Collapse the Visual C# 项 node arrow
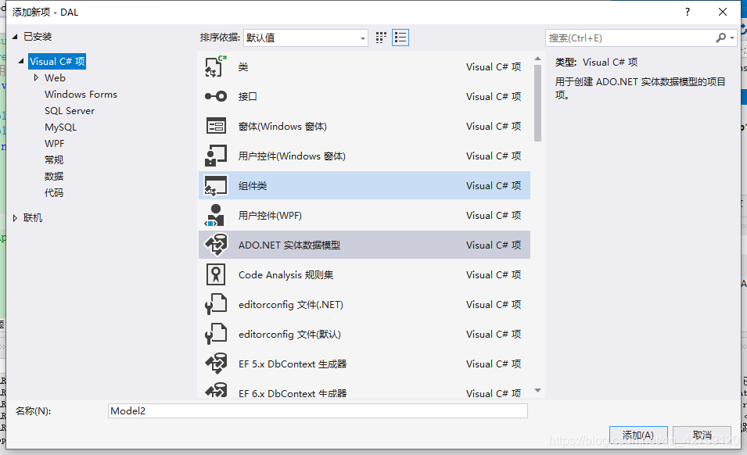The width and height of the screenshot is (747, 455). [x=21, y=61]
